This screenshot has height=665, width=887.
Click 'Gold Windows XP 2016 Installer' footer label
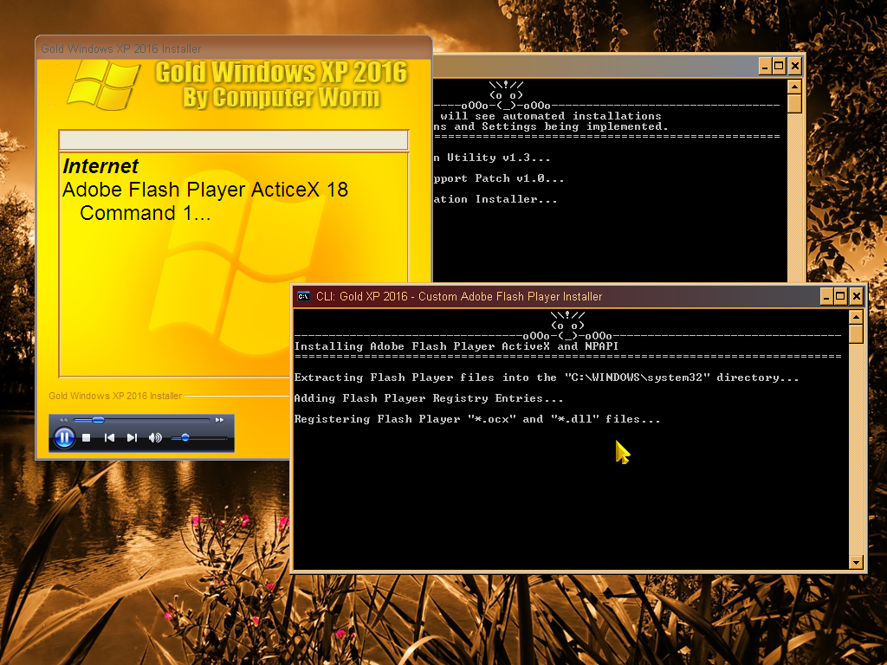coord(115,396)
